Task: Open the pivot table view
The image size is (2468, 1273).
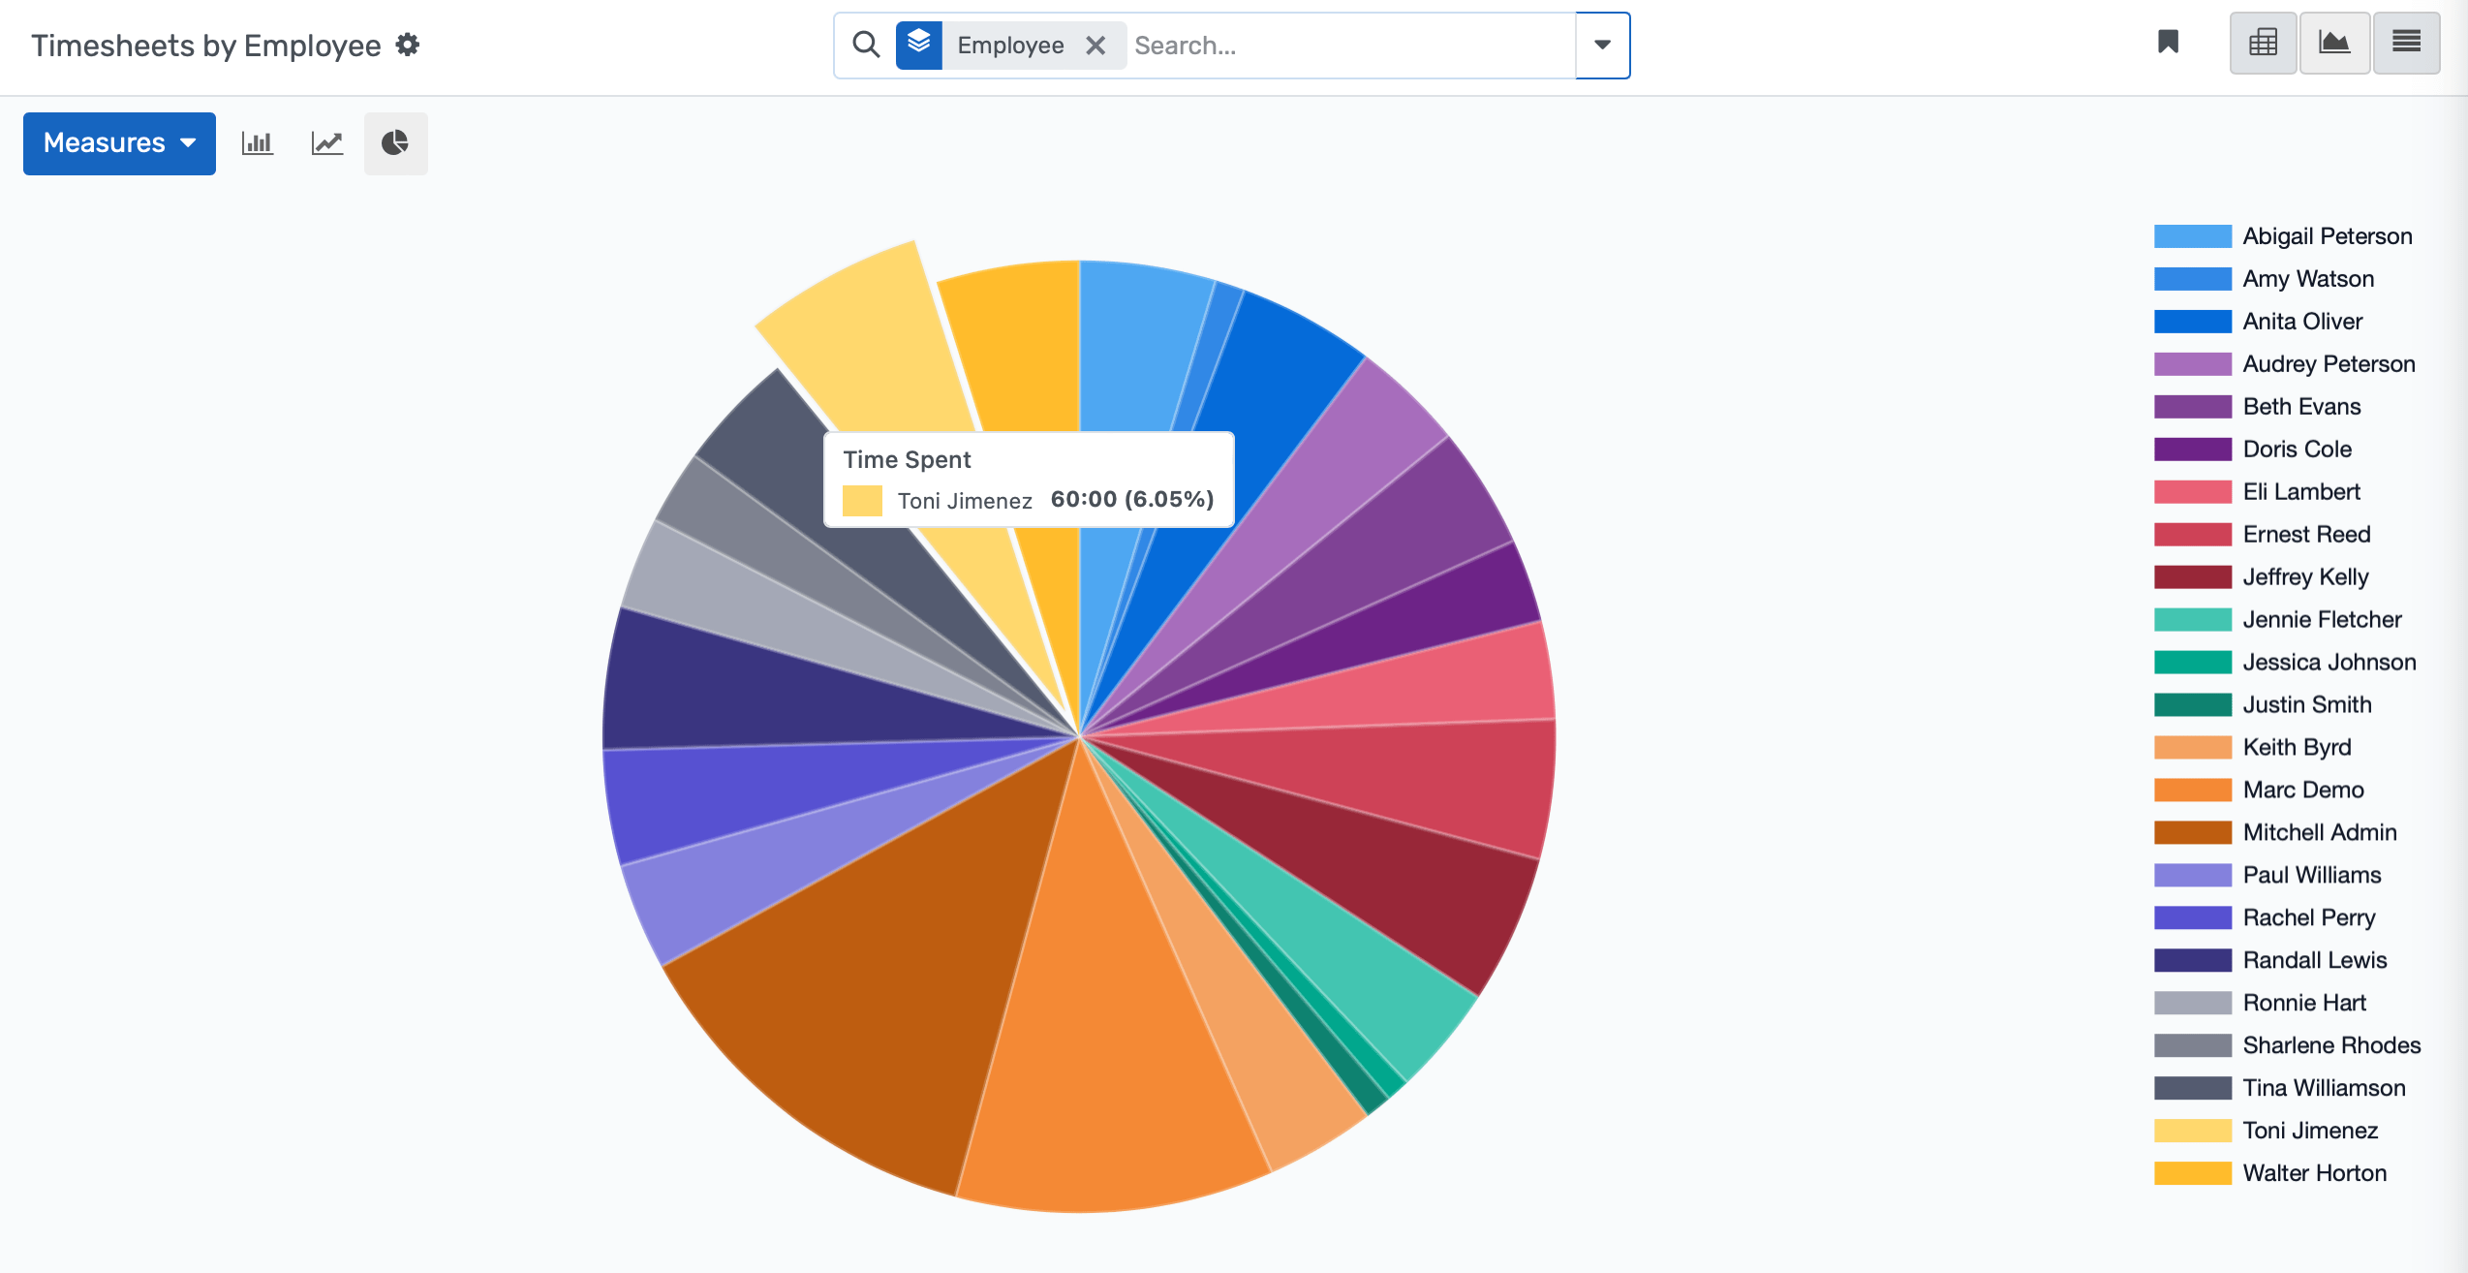Action: click(2263, 43)
